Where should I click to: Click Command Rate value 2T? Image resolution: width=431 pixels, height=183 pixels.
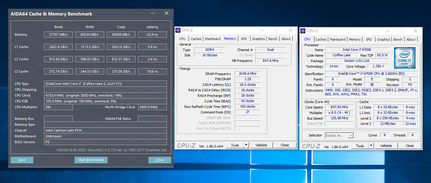tap(248, 112)
